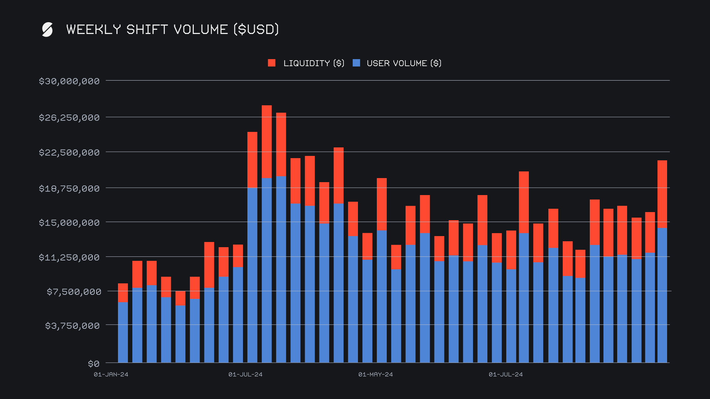Viewport: 710px width, 399px height.
Task: Click the last bar's blue user volume segment
Action: pyautogui.click(x=662, y=296)
